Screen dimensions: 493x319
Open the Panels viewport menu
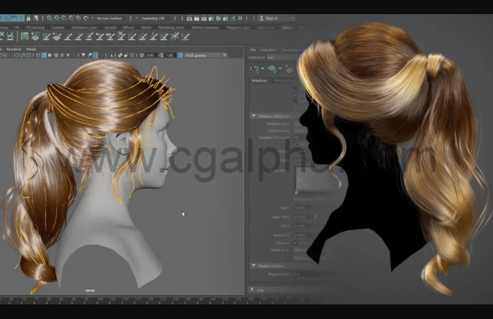31,49
